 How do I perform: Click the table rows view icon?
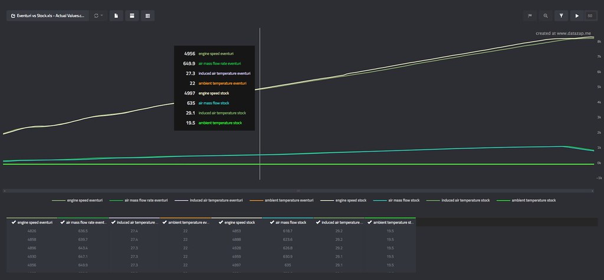[147, 15]
